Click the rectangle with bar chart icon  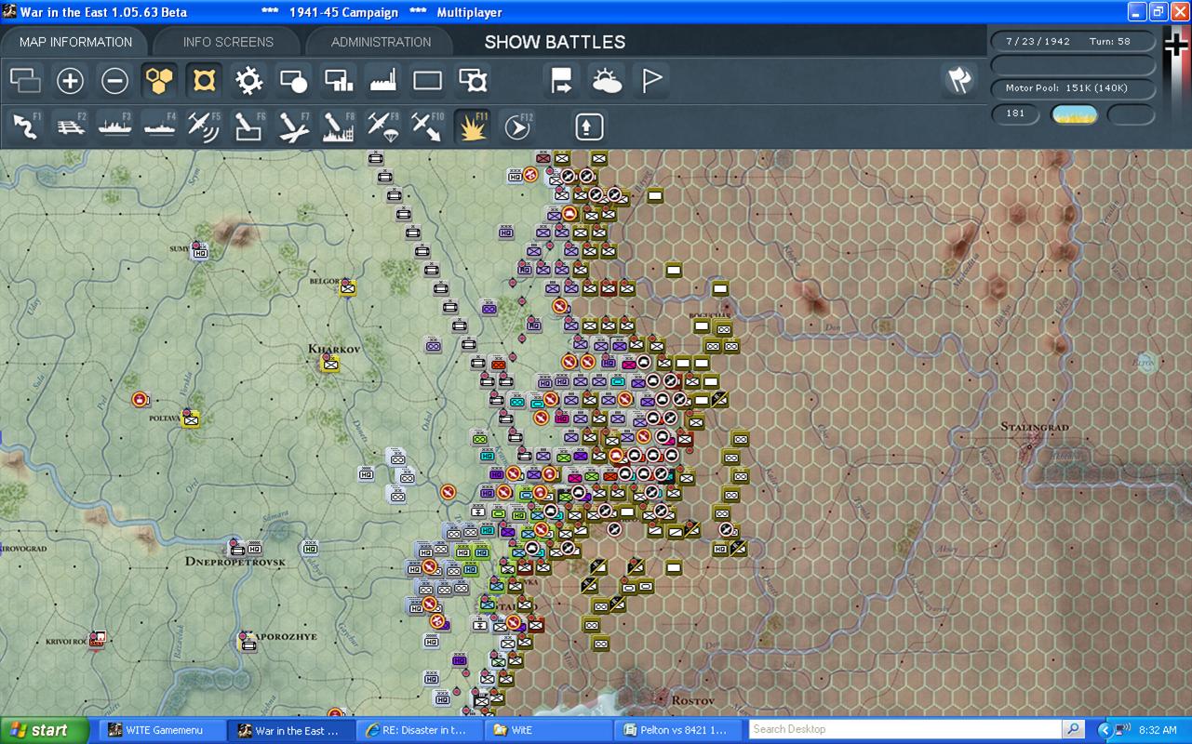[338, 81]
